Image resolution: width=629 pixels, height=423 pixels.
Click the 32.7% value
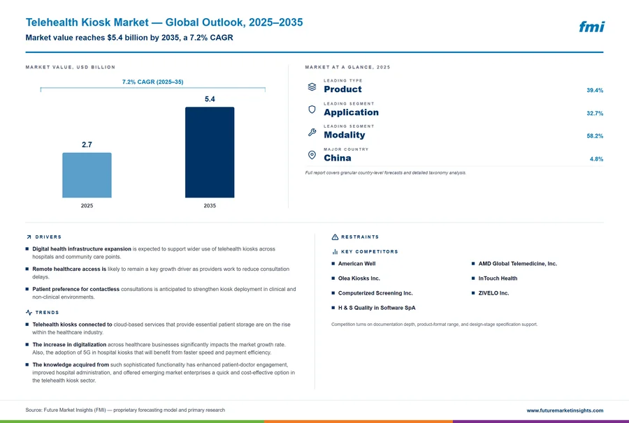[x=595, y=113]
